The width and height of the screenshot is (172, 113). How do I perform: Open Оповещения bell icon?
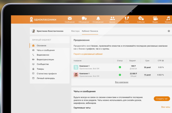point(98,19)
